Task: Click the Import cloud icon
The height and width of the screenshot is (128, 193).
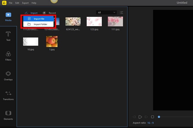Action: click(26, 13)
